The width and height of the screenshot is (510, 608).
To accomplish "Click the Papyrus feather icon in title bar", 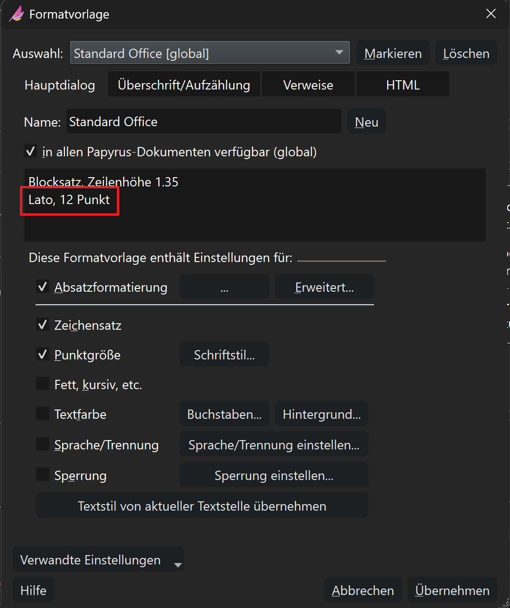I will pos(17,14).
